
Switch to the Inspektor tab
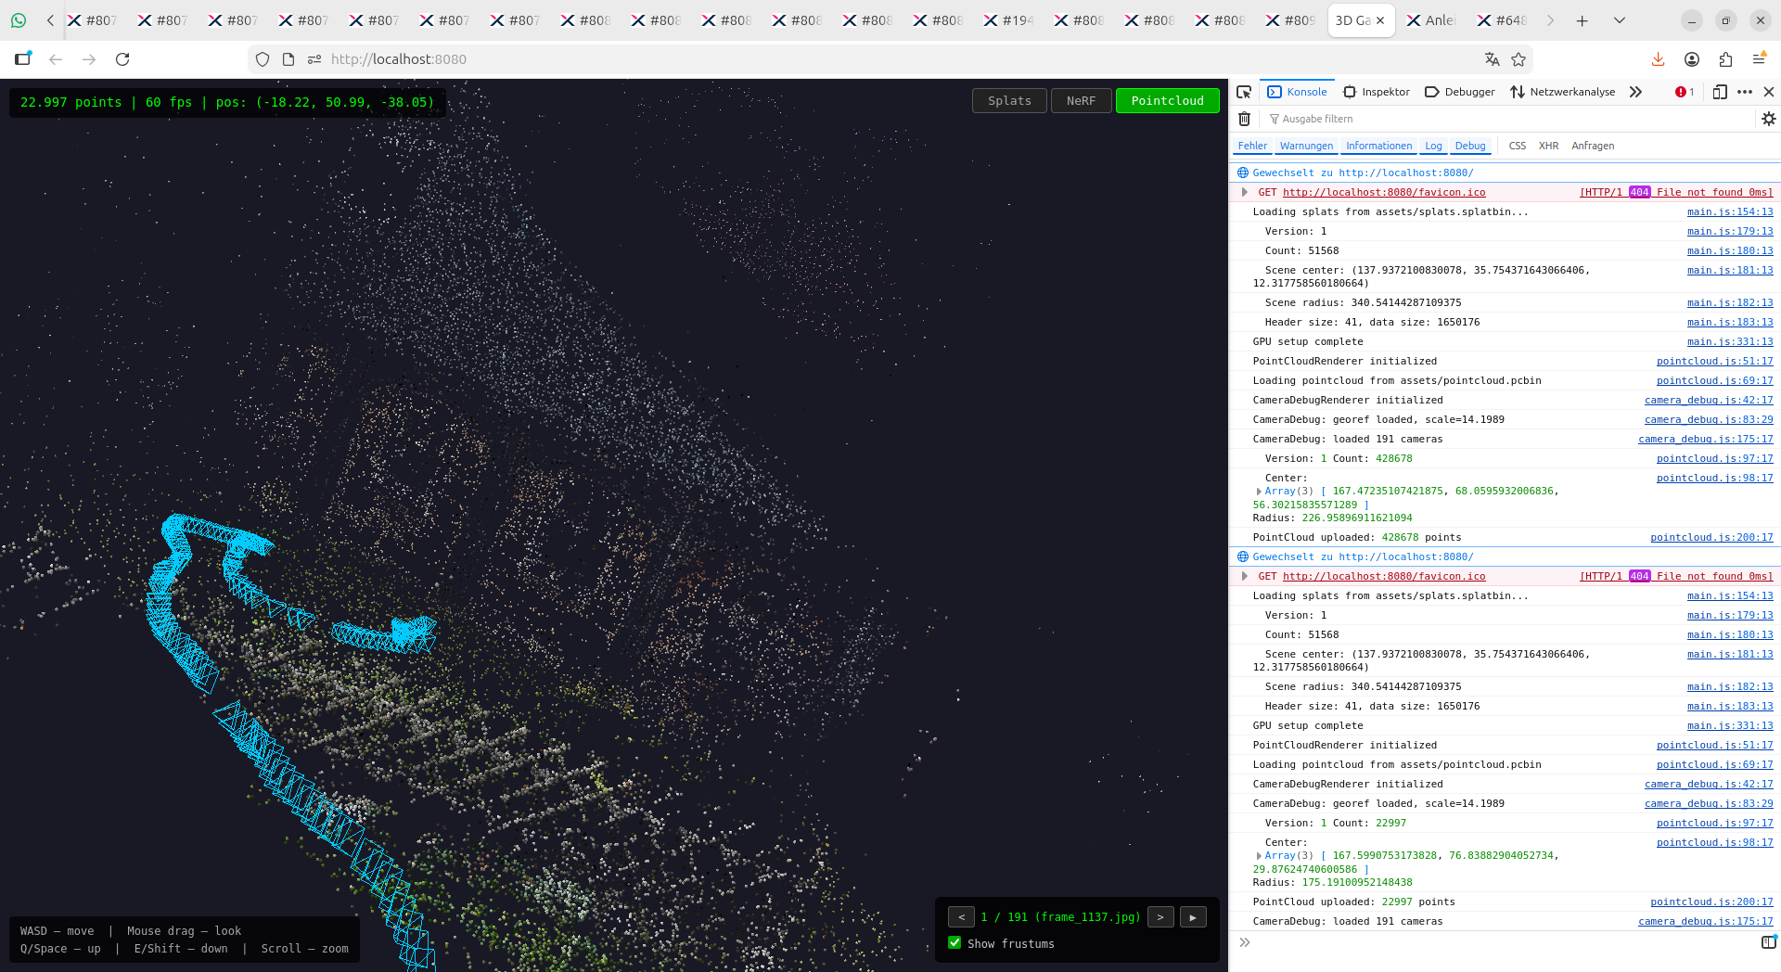tap(1377, 92)
